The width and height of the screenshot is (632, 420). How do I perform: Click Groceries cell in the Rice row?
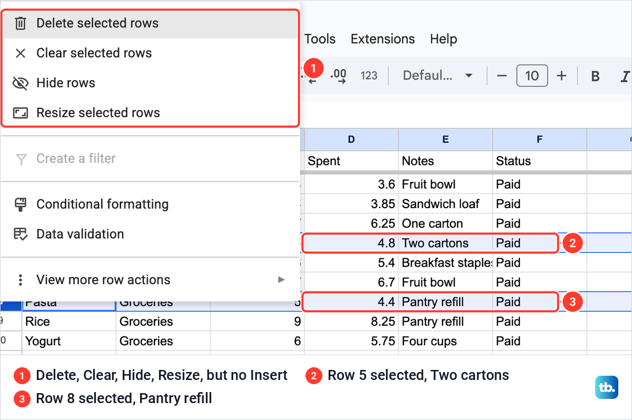(163, 321)
